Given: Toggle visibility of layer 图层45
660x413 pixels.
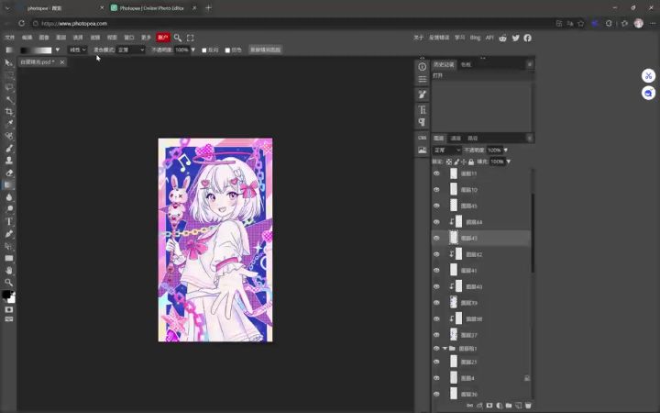Looking at the screenshot, I should [x=436, y=206].
